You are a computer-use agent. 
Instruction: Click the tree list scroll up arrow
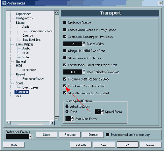click(x=57, y=12)
